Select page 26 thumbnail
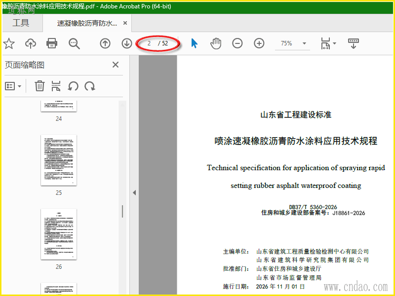Screen dimensions: 395x296 click(59, 234)
